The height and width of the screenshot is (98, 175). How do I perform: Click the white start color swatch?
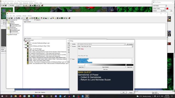(x=81, y=65)
